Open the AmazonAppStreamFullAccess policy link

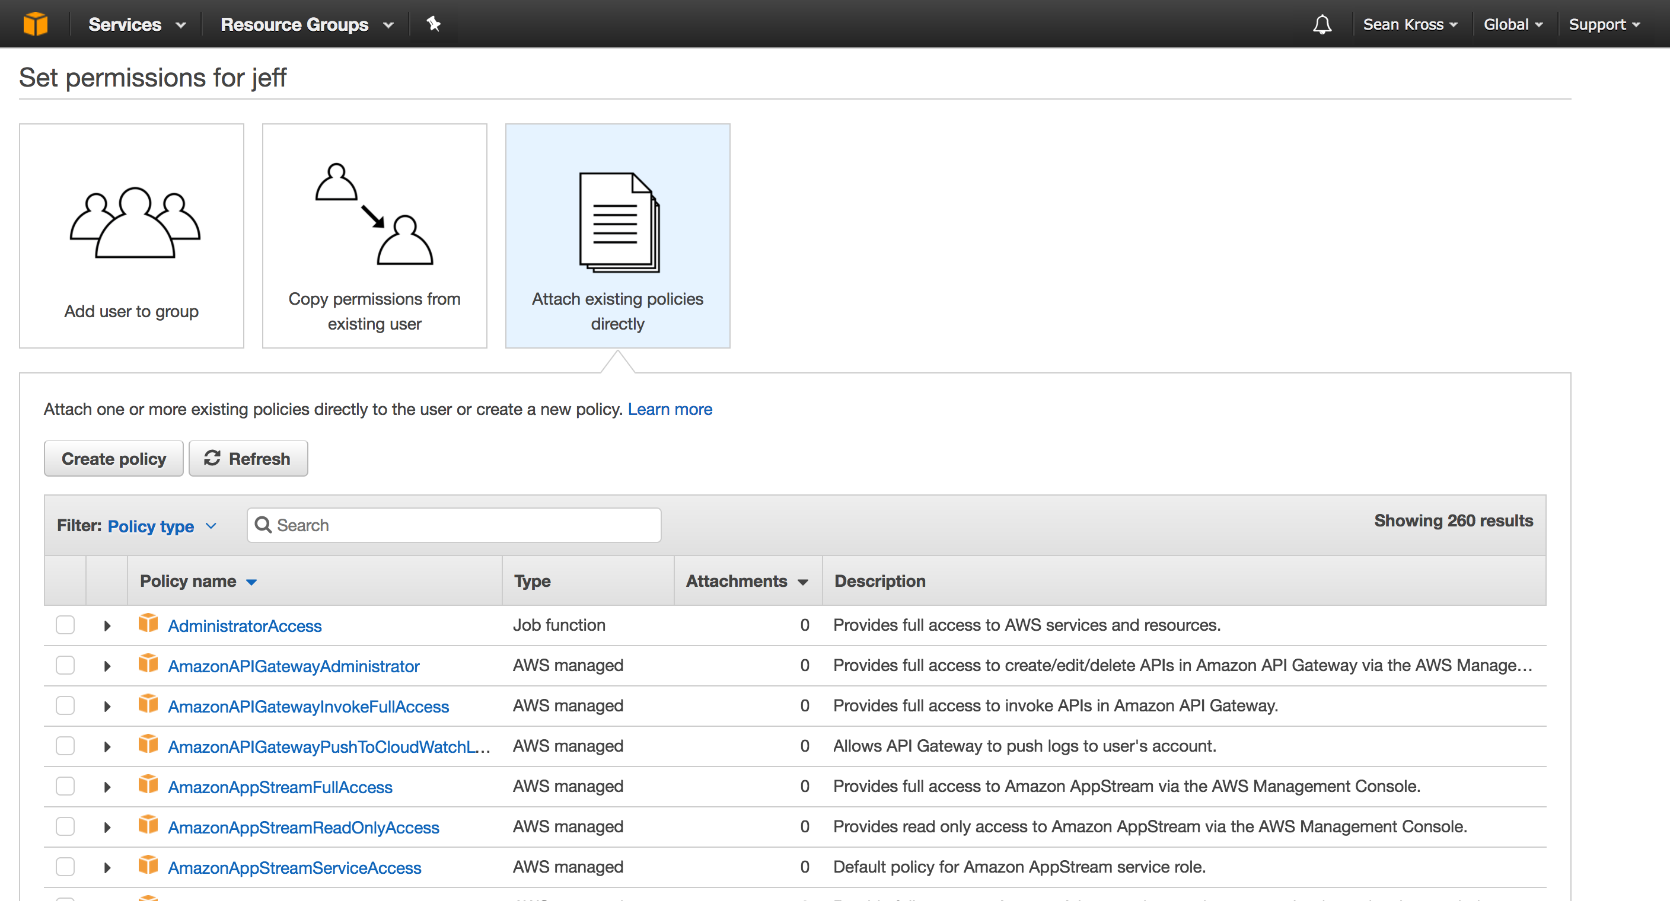pyautogui.click(x=280, y=788)
